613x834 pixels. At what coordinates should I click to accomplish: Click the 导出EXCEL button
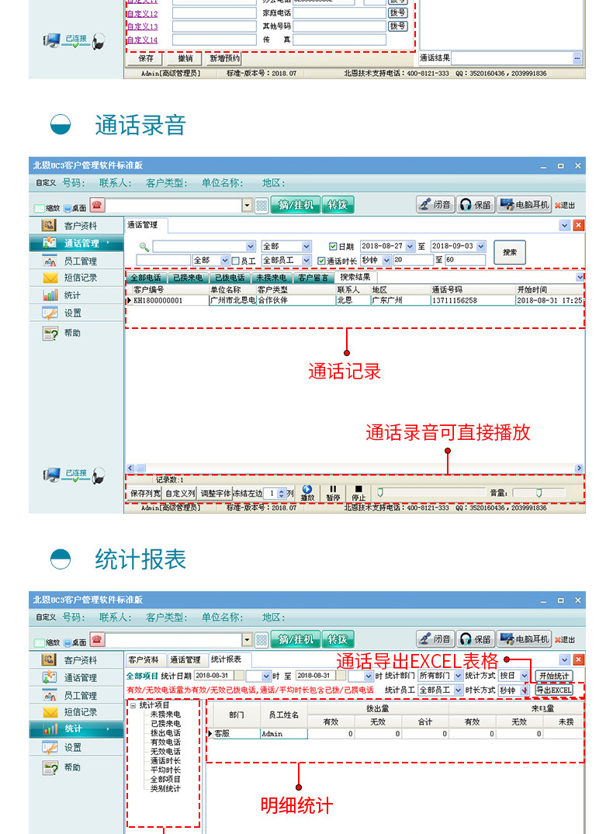click(554, 690)
